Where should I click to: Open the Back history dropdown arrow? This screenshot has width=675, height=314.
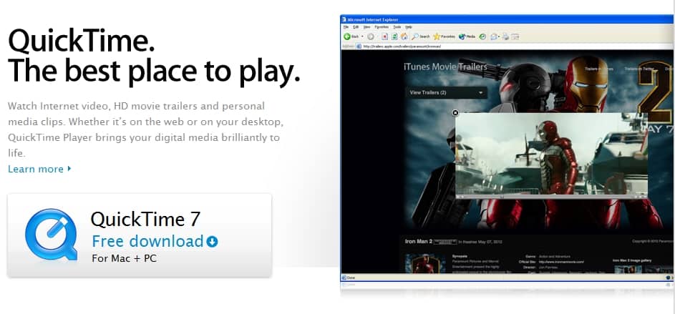tap(362, 36)
